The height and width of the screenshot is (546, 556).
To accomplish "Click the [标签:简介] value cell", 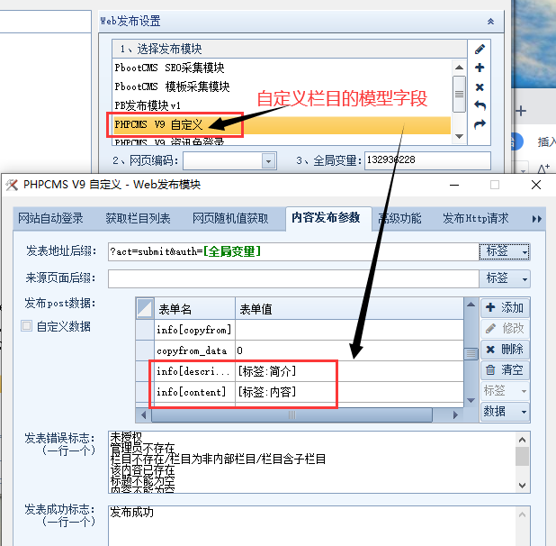I will (349, 371).
